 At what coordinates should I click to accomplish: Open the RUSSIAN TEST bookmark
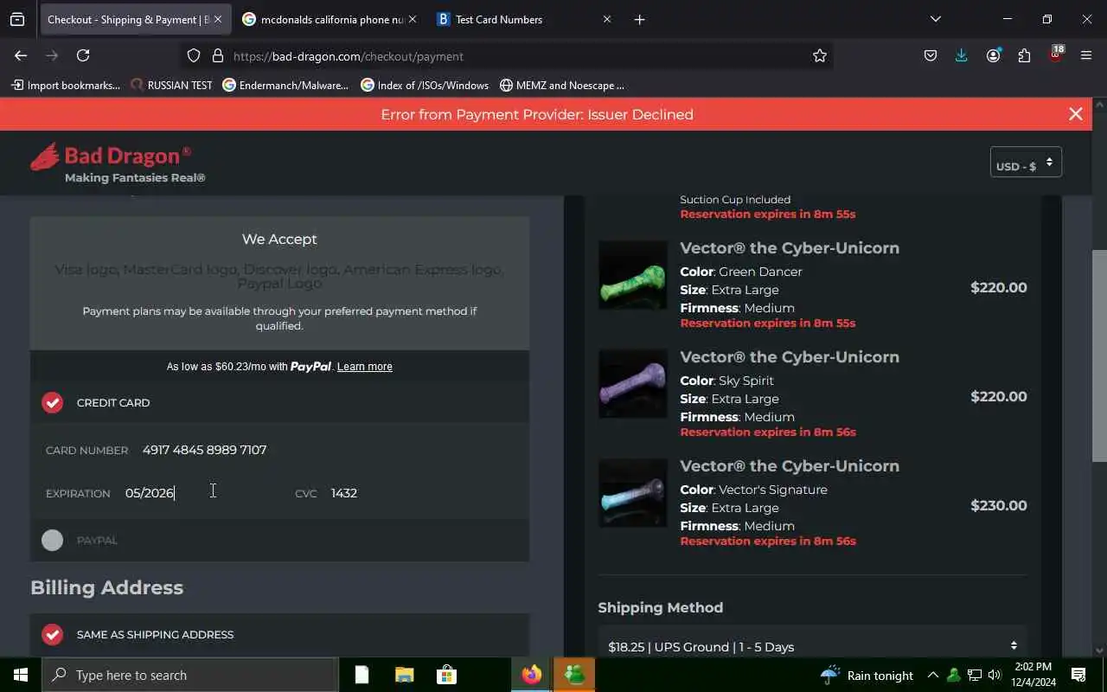(171, 85)
